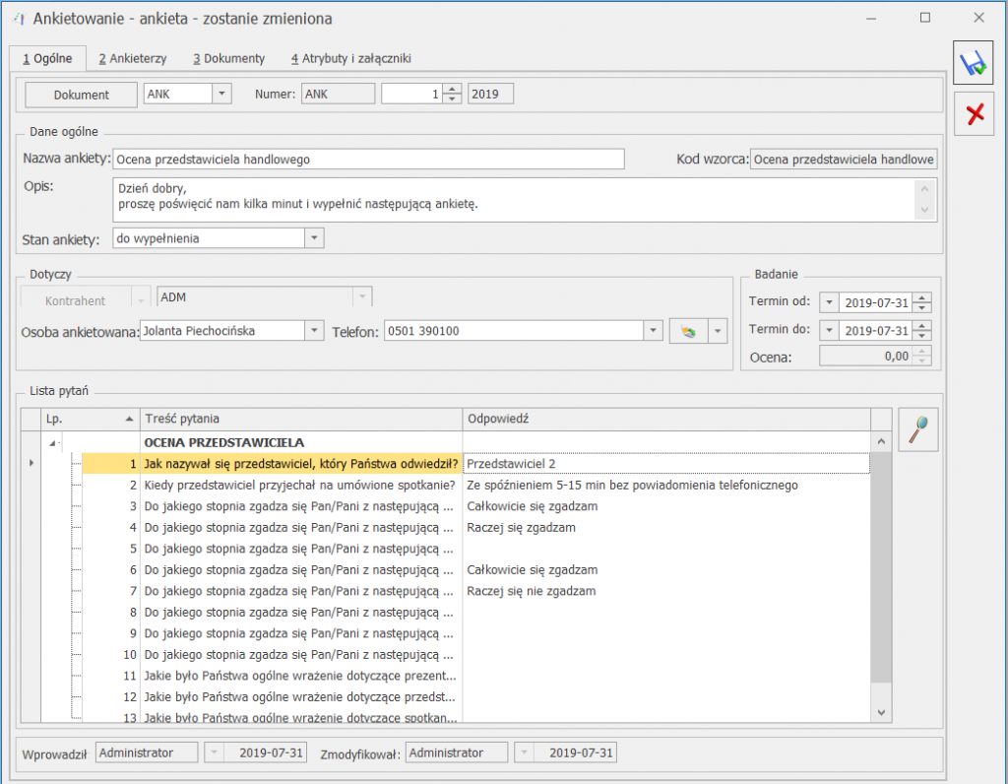Screen dimensions: 1008x784
Task: Open the Osoba ankietowana dropdown
Action: 314,331
